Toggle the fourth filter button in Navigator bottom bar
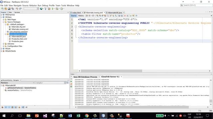This screenshot has width=213, height=119. 13,107
